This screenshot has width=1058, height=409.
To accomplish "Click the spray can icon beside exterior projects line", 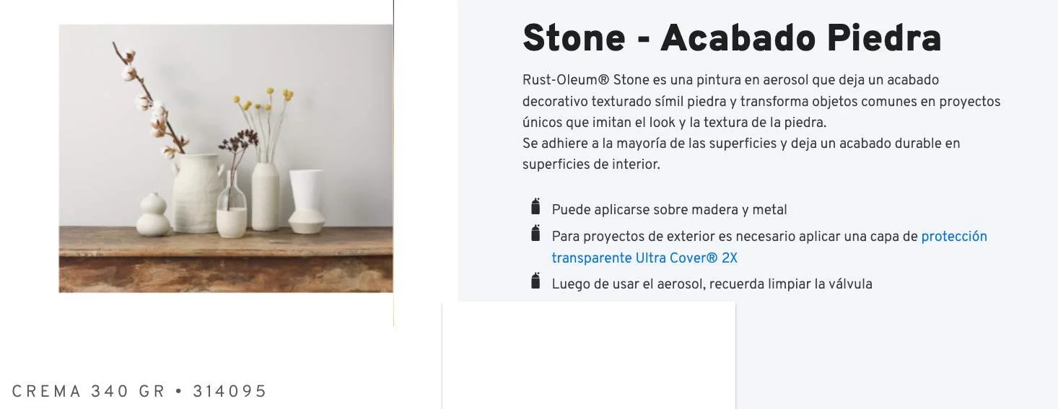I will 535,234.
